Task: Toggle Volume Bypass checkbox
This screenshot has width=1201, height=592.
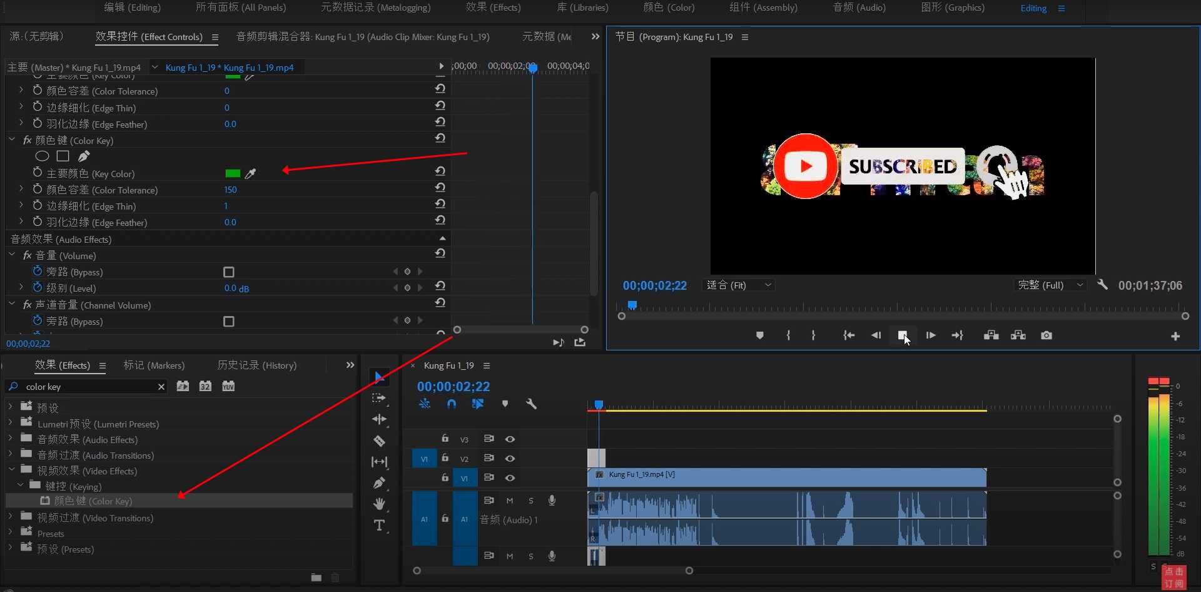Action: tap(229, 272)
